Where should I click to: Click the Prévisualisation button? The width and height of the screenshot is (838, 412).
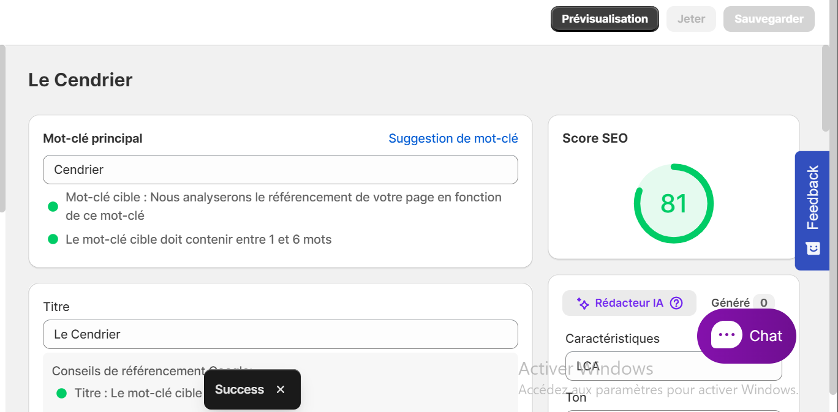point(605,19)
